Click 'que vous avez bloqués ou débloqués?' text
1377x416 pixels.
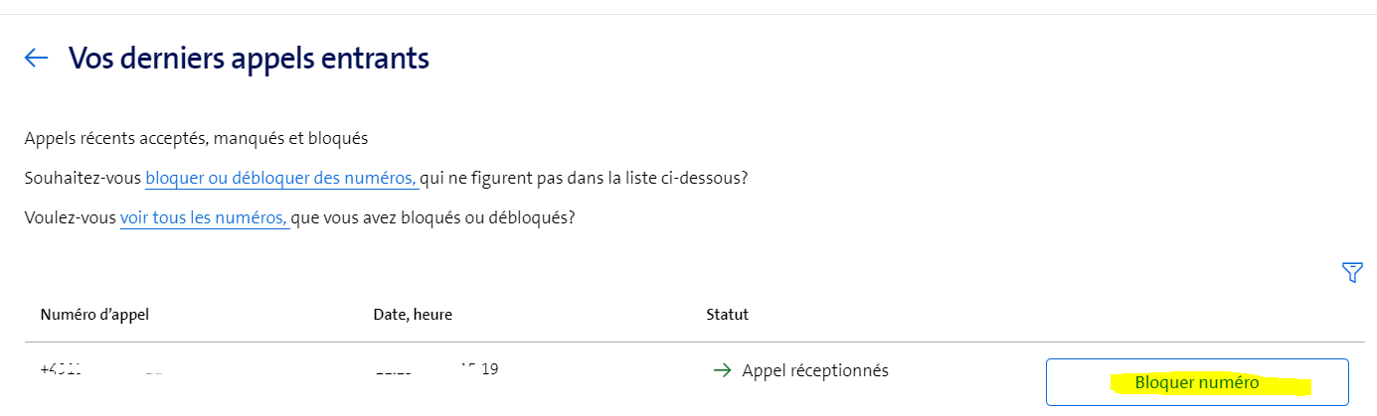coord(434,217)
